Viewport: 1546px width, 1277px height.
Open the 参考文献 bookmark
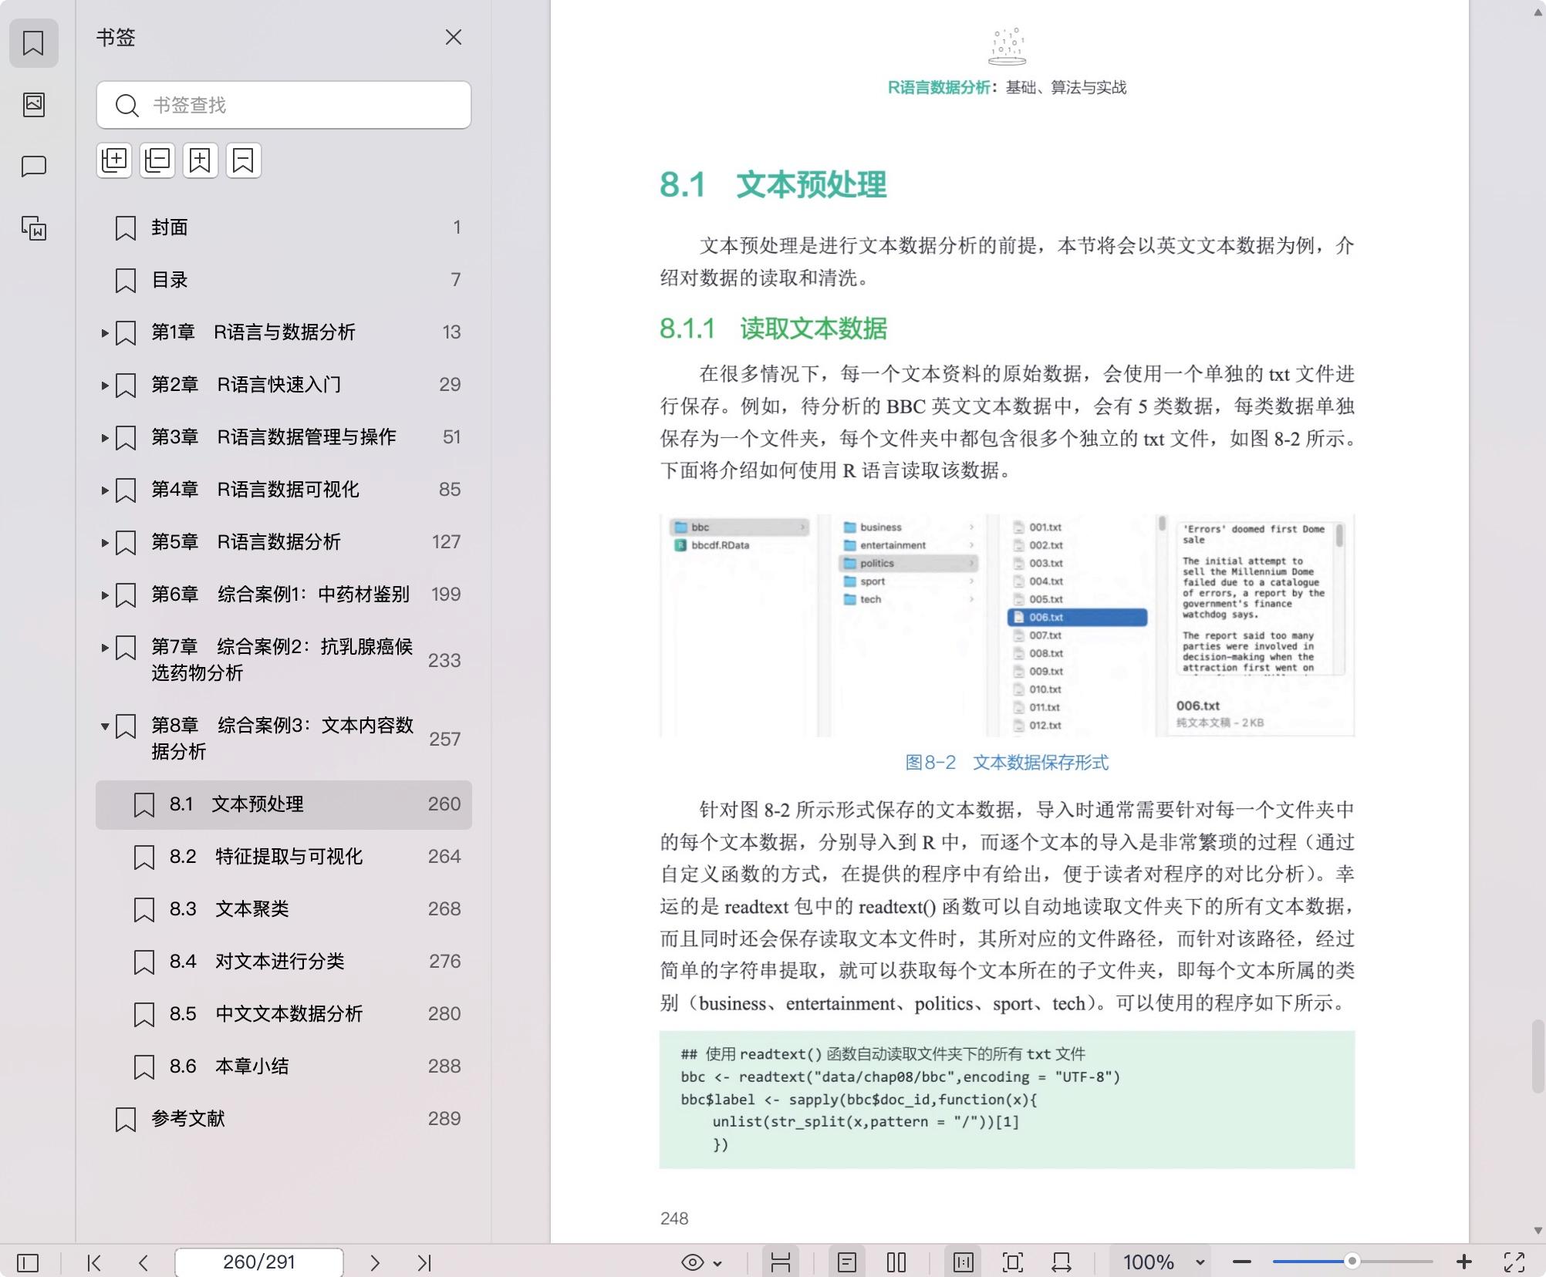point(284,1119)
